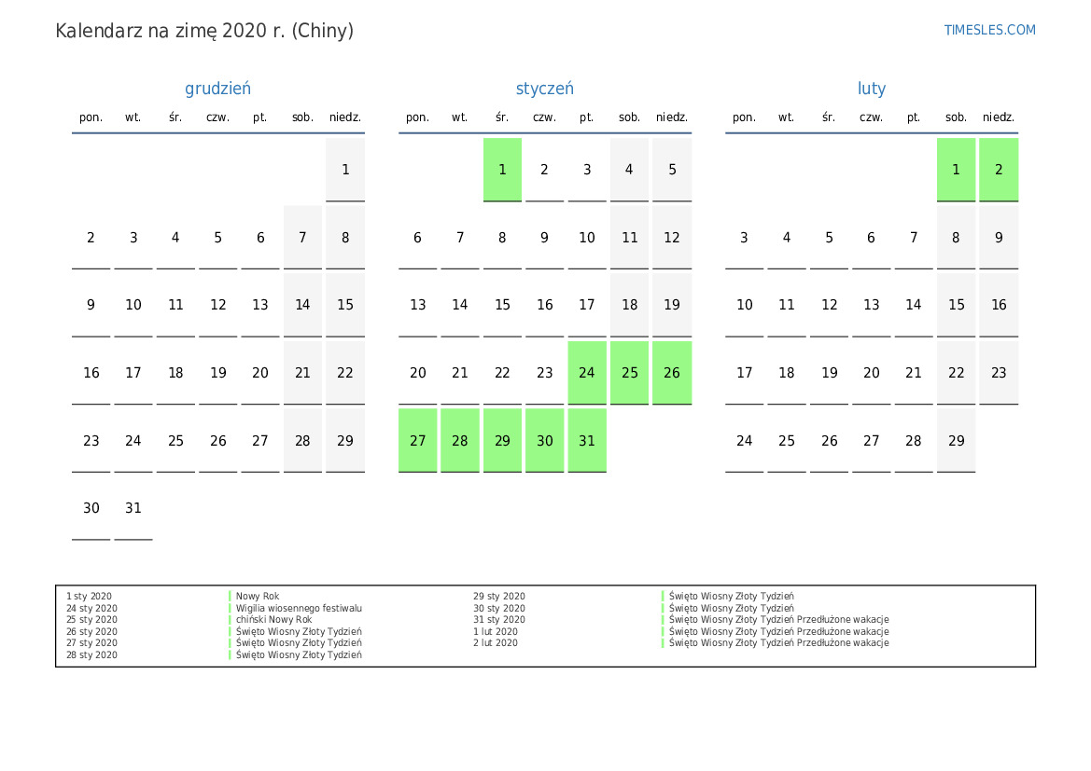Click legend date '1 lut 2020'
This screenshot has width=1091, height=771.
click(x=496, y=632)
